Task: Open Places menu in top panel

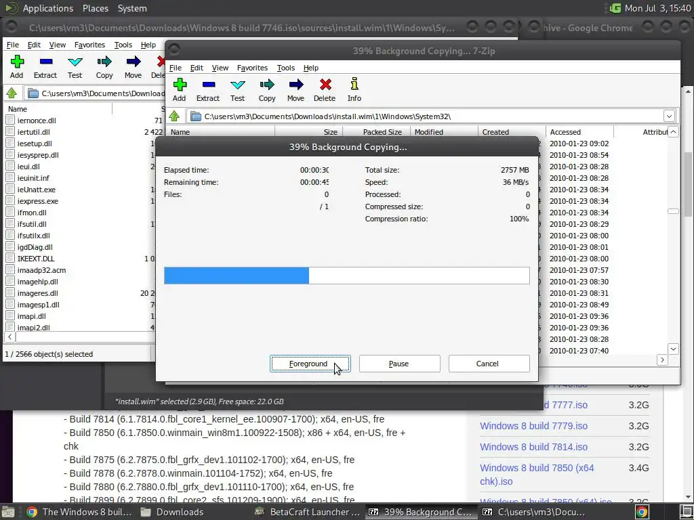Action: 95,8
